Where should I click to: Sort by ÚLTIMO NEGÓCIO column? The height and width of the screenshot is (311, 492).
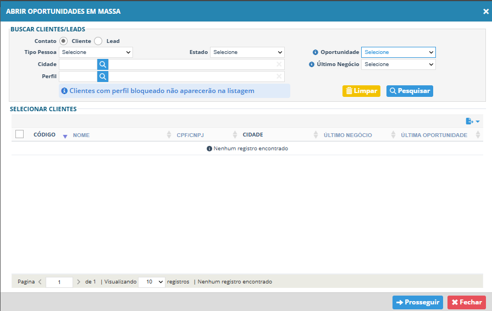click(347, 135)
